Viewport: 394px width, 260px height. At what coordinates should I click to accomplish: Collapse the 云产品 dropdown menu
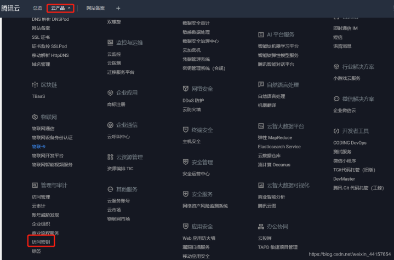pyautogui.click(x=61, y=8)
